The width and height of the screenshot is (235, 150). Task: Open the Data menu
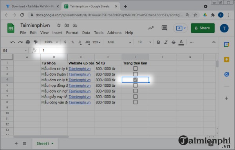[86, 33]
